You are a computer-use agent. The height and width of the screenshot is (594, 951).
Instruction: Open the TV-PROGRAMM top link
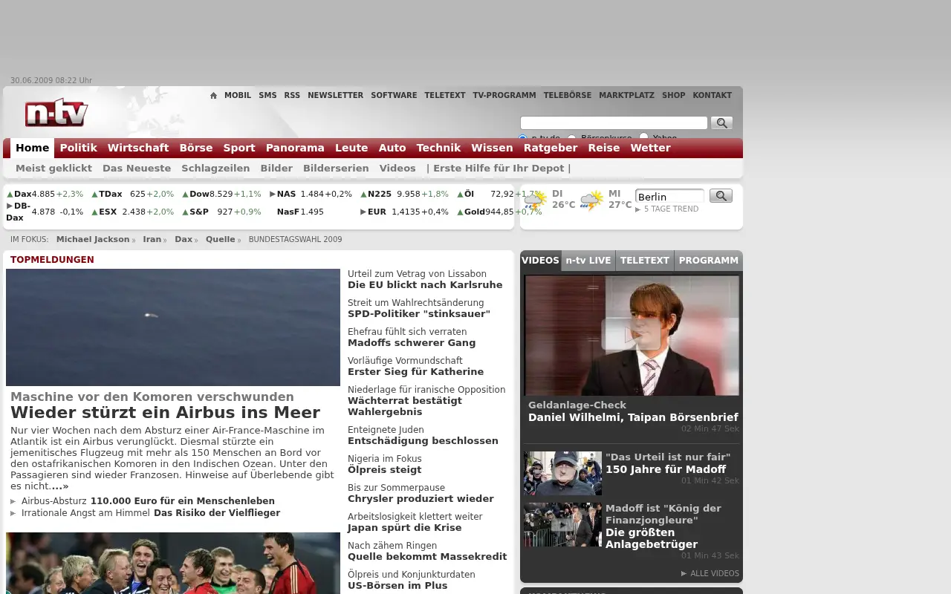coord(504,96)
